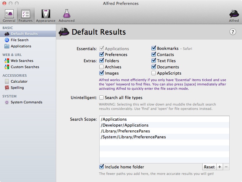The height and width of the screenshot is (182, 242).
Task: Click the Alfred Preferences window title
Action: point(121,3)
